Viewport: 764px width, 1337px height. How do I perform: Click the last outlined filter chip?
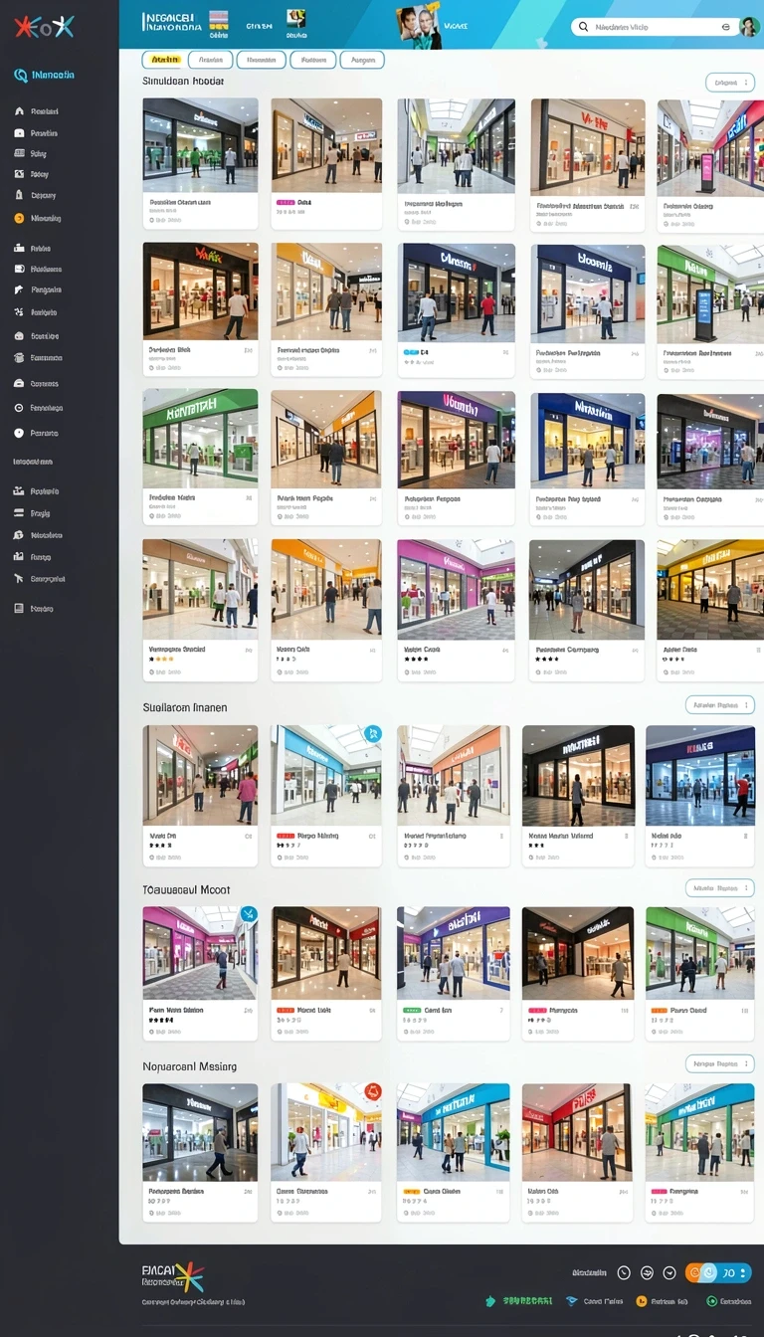(x=362, y=60)
